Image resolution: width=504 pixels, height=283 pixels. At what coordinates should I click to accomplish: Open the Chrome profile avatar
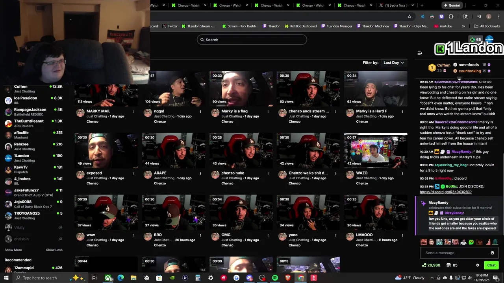click(489, 17)
